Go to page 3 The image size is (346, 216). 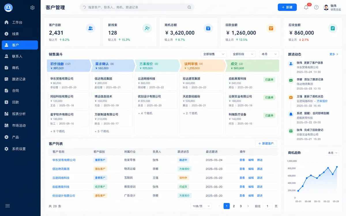[241, 206]
